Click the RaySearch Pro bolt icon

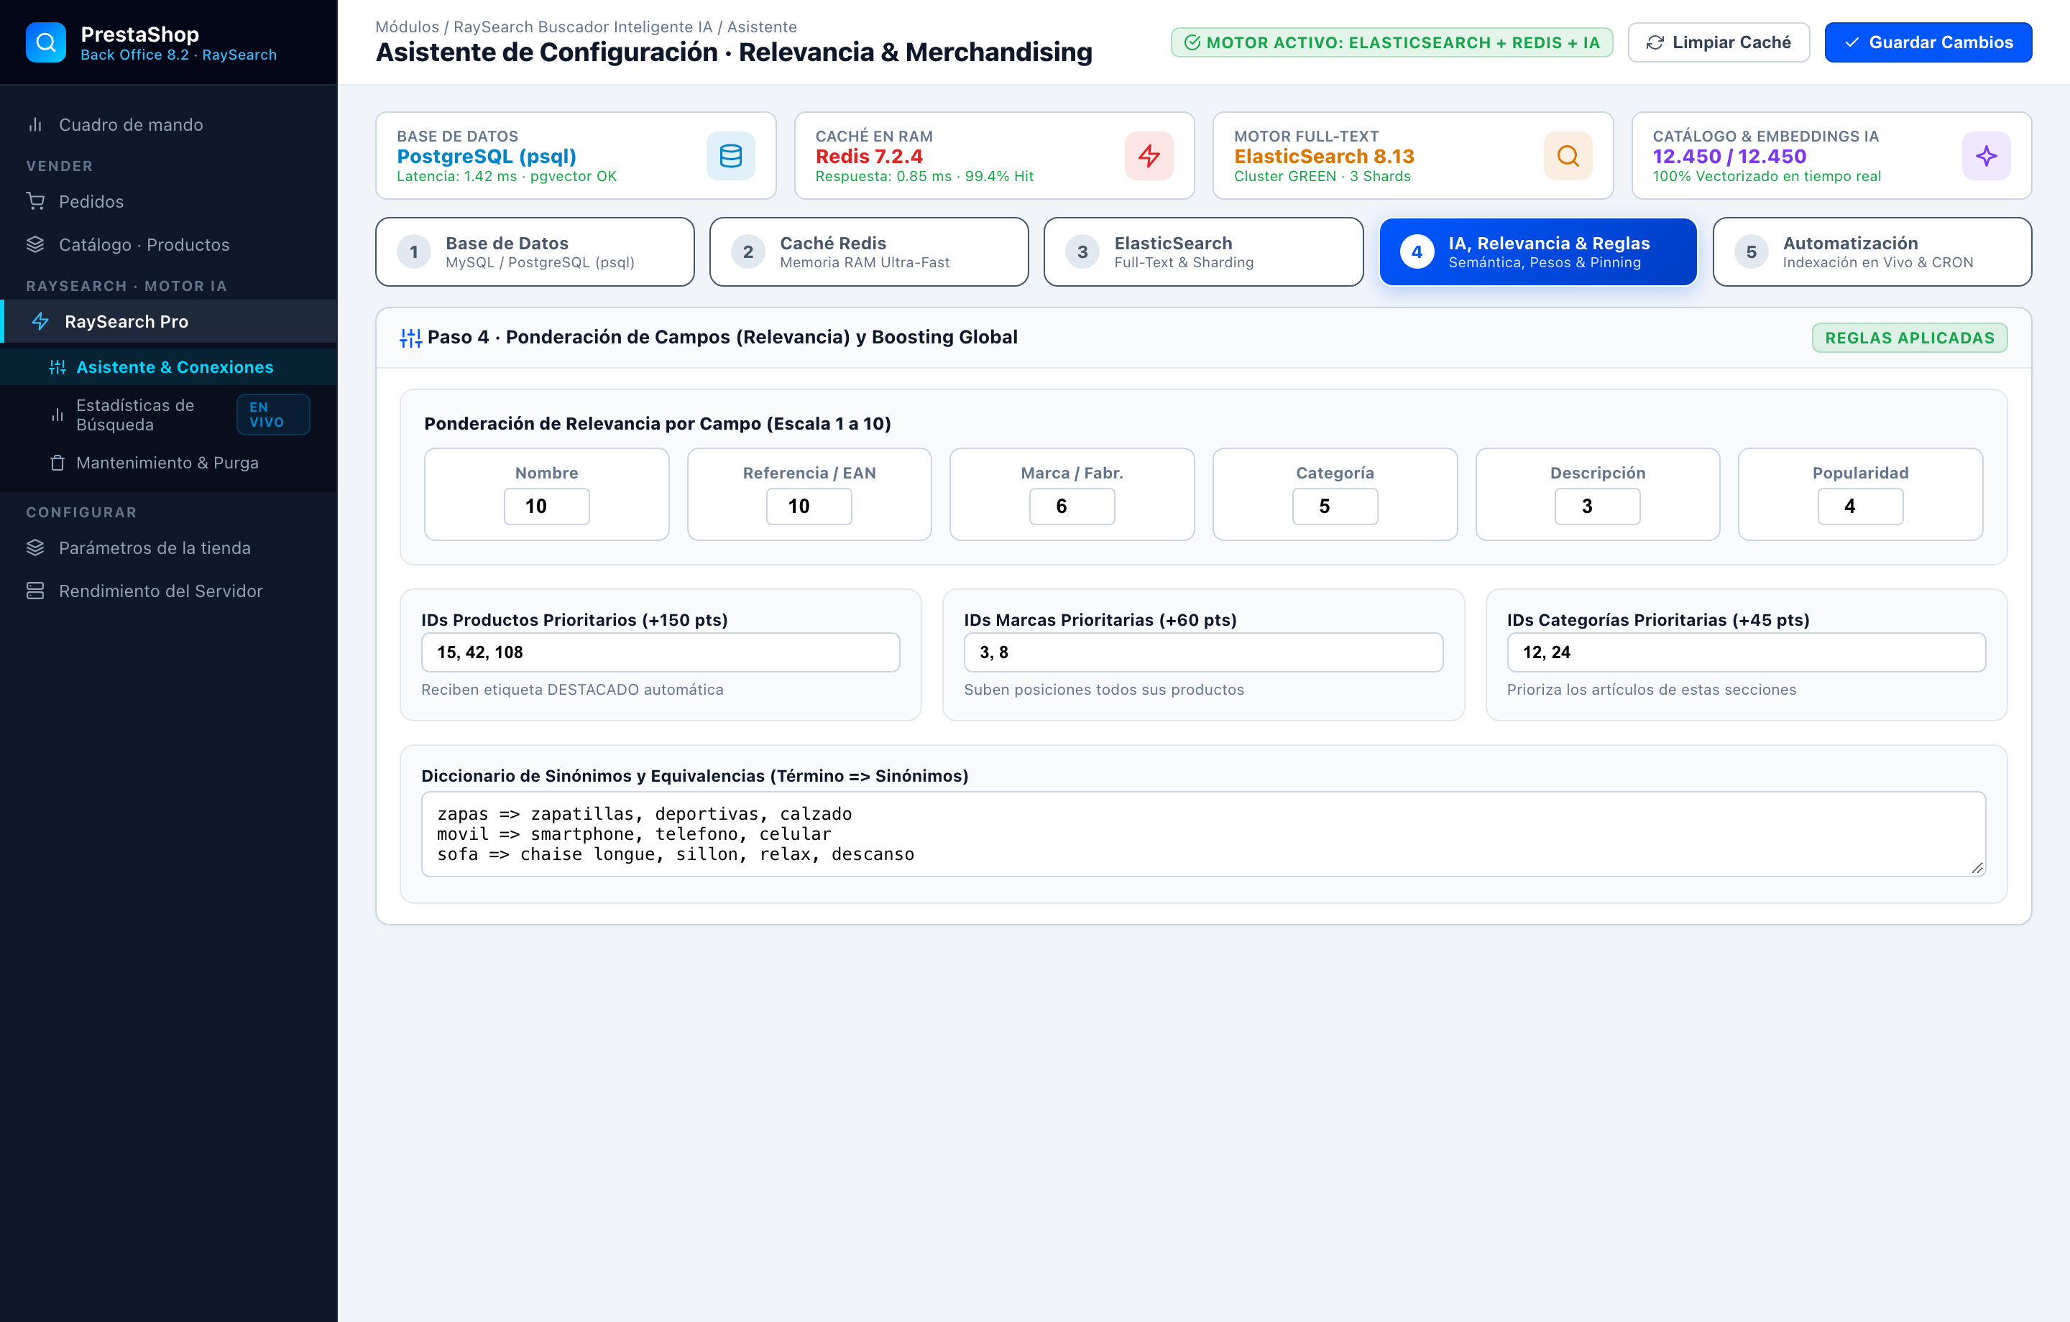click(40, 321)
